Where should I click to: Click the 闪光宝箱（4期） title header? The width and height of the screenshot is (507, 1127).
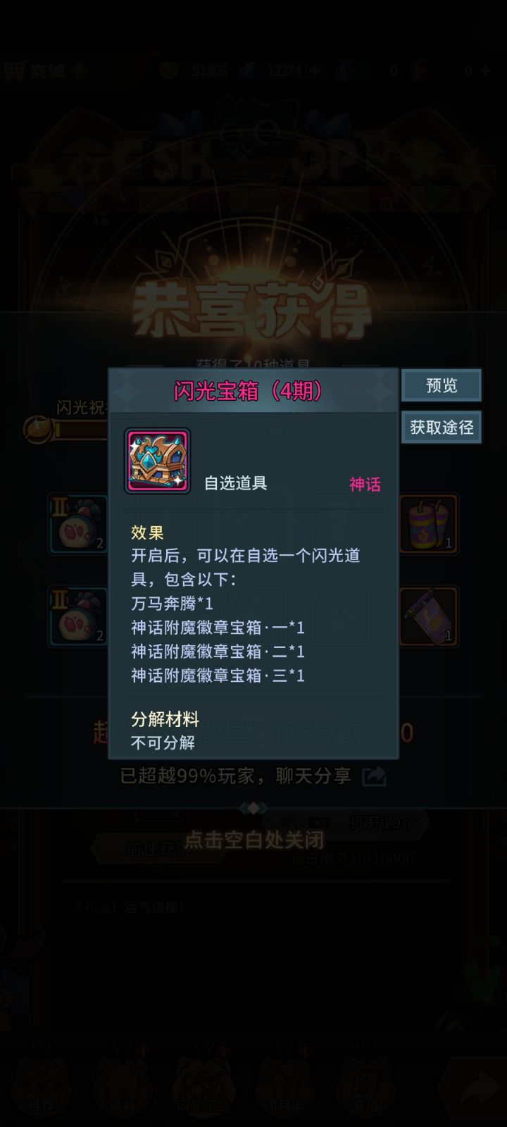pyautogui.click(x=248, y=390)
